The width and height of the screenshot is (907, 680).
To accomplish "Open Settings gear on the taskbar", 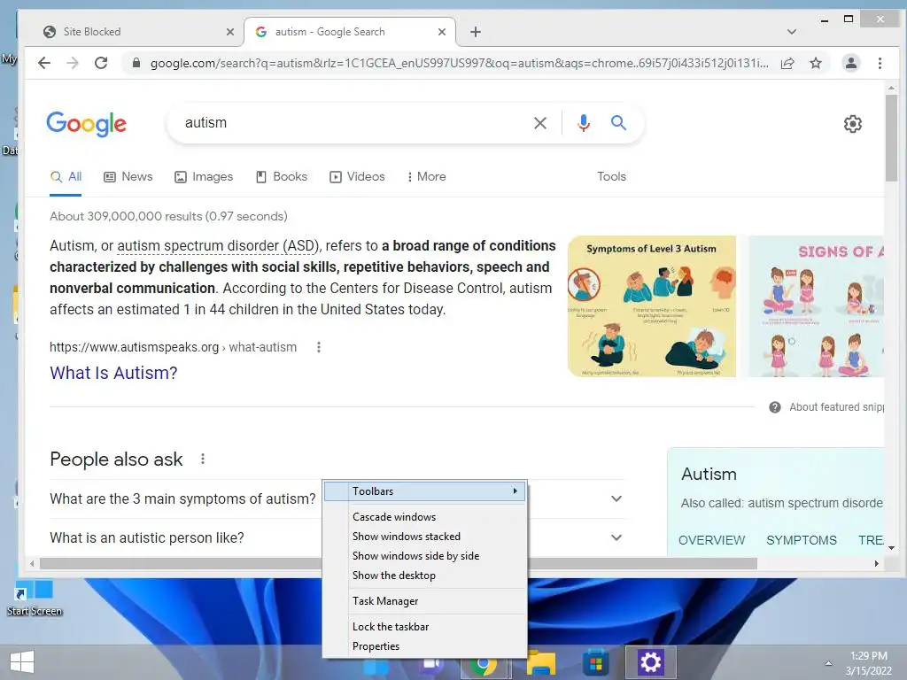I will point(650,662).
